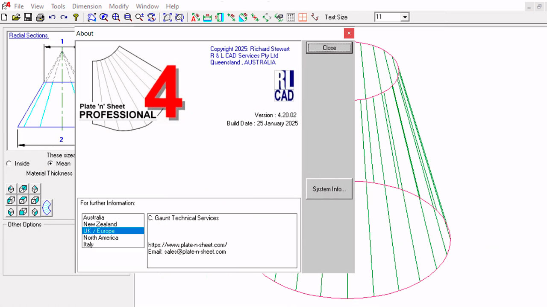This screenshot has width=547, height=307.
Task: Open the XYZ coordinates table icon
Action: (x=290, y=17)
